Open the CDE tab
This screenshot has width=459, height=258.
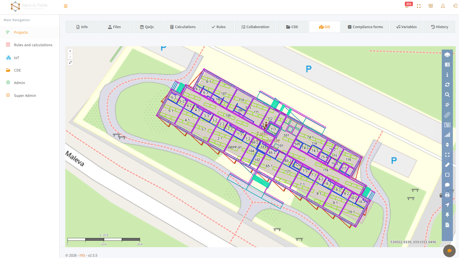[292, 27]
